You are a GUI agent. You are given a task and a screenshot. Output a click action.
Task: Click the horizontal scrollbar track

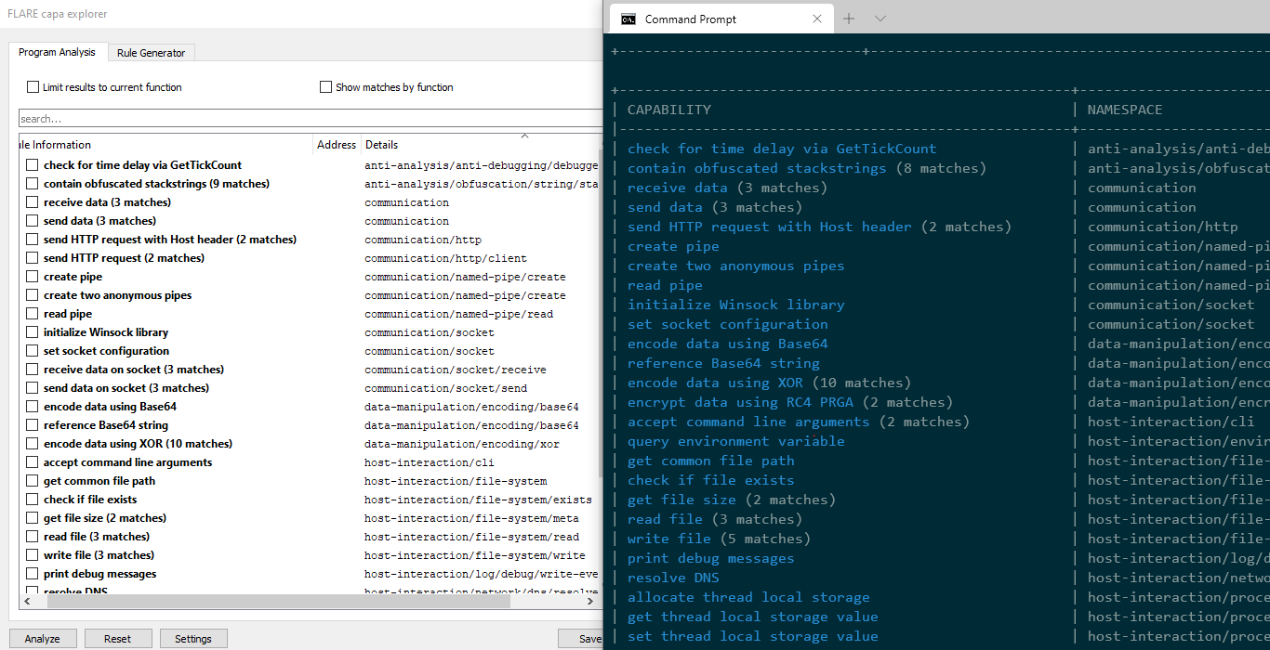pyautogui.click(x=307, y=602)
